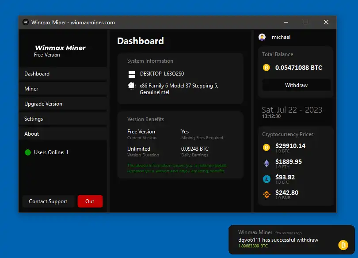Click the green Users Online status dot

(x=28, y=152)
